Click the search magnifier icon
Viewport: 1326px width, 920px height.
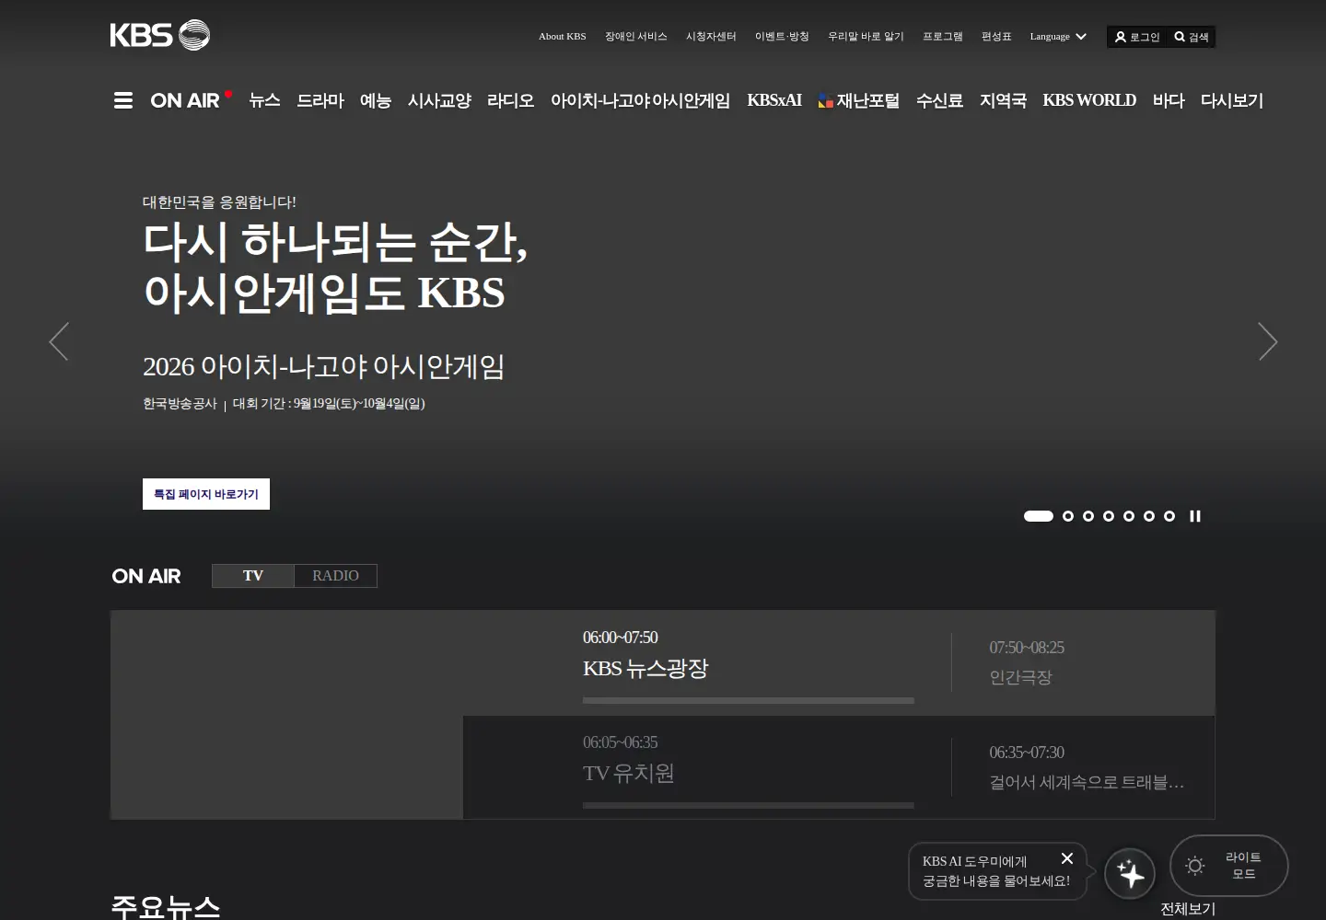click(1180, 37)
